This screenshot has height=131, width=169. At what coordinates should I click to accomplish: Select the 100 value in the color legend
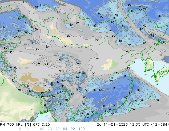coord(82,129)
